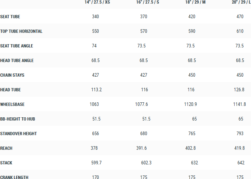The width and height of the screenshot is (251, 179).
Task: Click the REACH row label
Action: click(x=6, y=148)
